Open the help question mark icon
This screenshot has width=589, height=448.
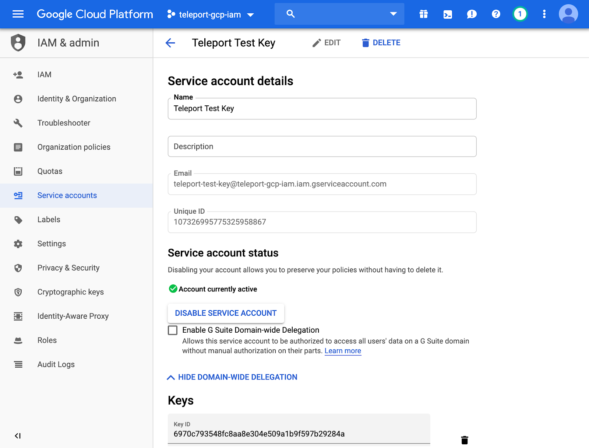(x=496, y=14)
